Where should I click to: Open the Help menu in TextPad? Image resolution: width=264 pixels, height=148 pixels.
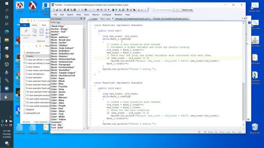click(x=127, y=15)
